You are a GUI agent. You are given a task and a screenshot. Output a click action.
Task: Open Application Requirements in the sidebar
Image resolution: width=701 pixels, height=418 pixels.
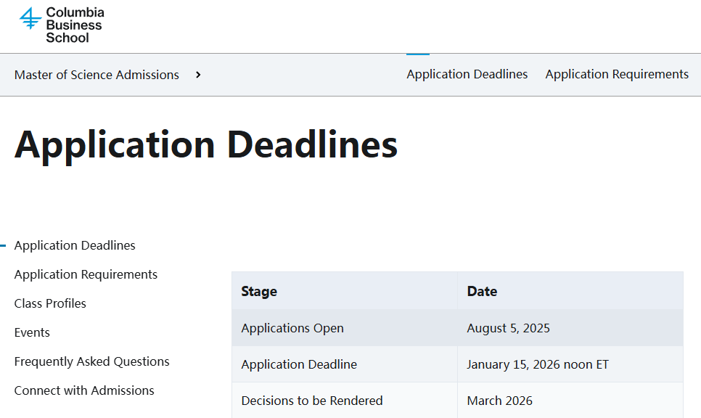point(86,274)
